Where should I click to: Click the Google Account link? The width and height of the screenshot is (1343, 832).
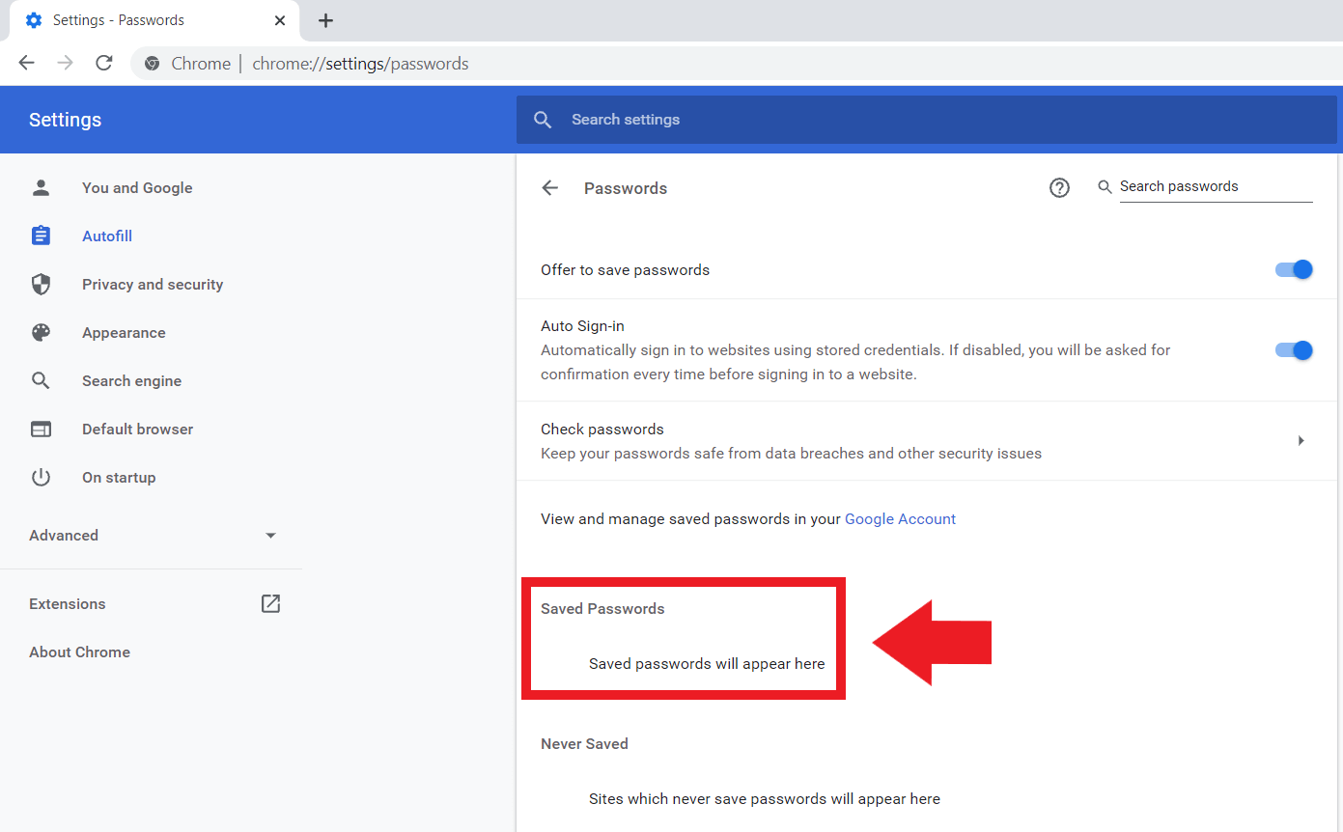click(x=900, y=518)
